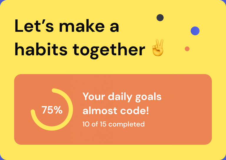Click the word "almost" in the card
Image resolution: width=226 pixels, height=160 pixels.
point(99,111)
